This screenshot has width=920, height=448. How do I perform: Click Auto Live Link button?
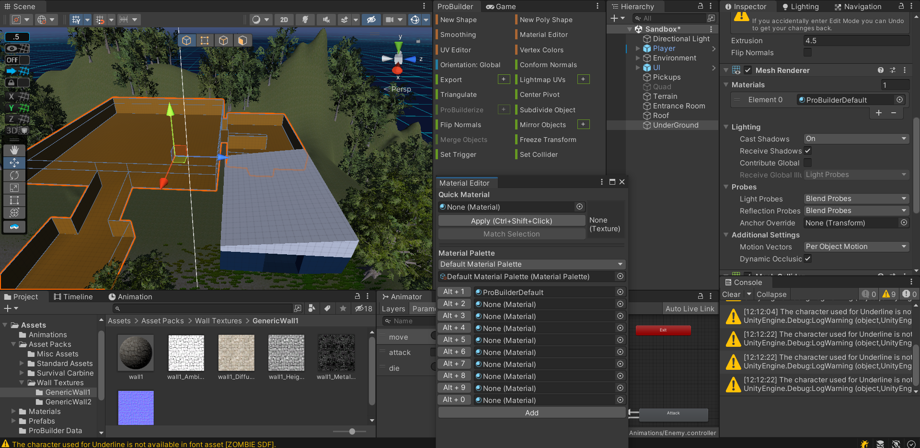690,309
